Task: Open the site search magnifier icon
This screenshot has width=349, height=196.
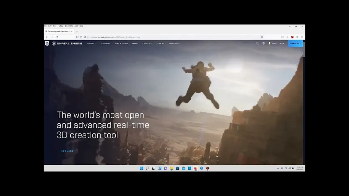Action: tap(257, 43)
